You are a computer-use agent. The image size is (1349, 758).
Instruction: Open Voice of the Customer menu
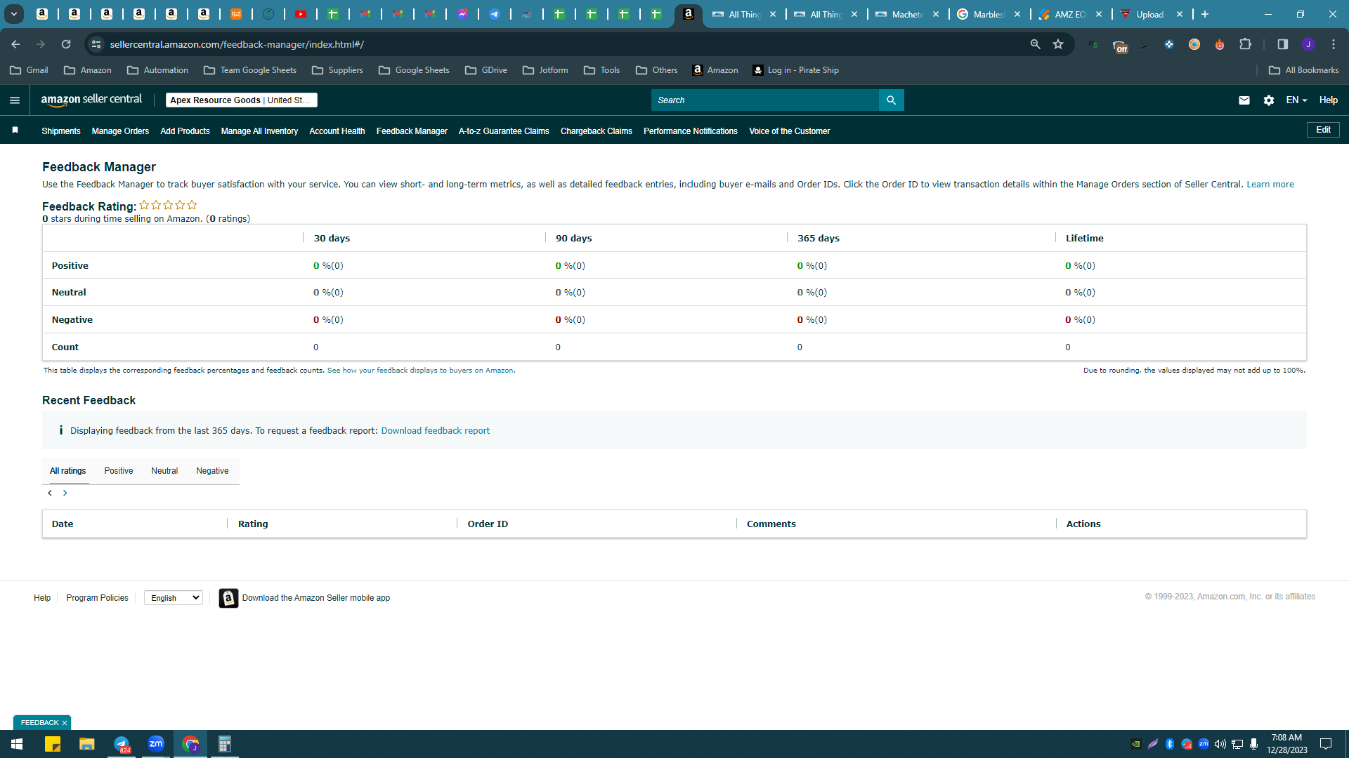tap(790, 131)
